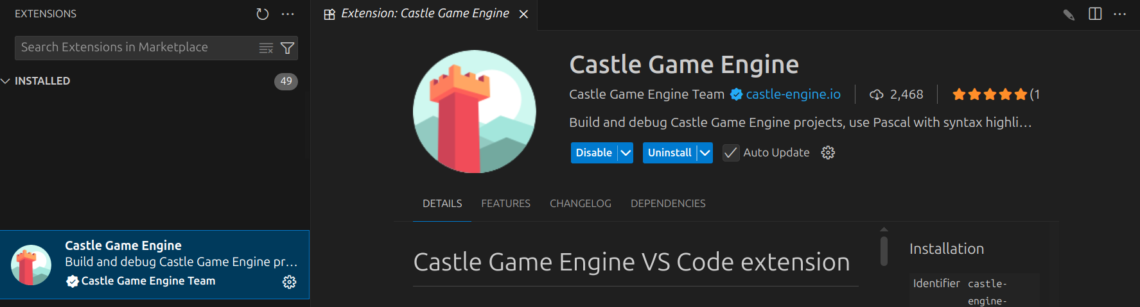The height and width of the screenshot is (307, 1140).
Task: Open editor More Actions ellipsis menu
Action: 1120,14
